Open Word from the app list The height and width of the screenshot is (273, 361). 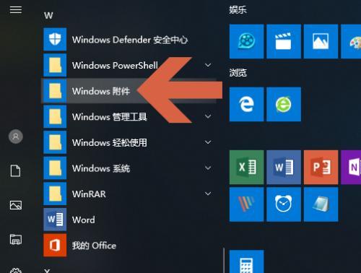[129, 220]
